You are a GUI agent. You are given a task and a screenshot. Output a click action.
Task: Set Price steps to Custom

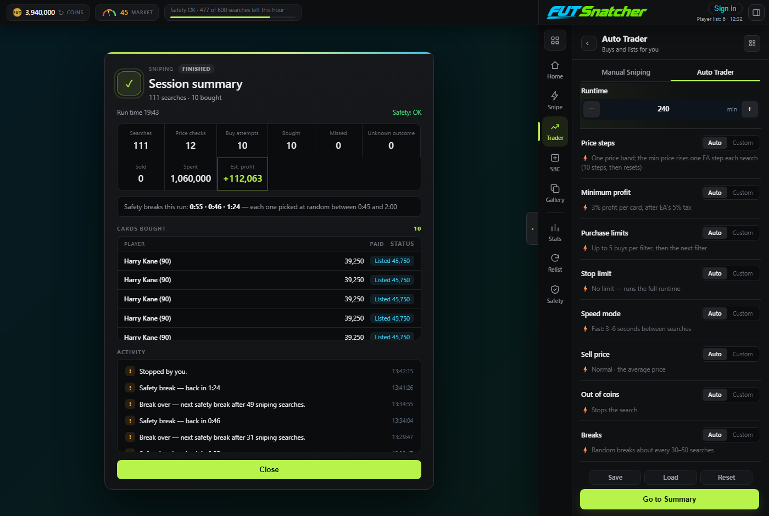pos(743,143)
